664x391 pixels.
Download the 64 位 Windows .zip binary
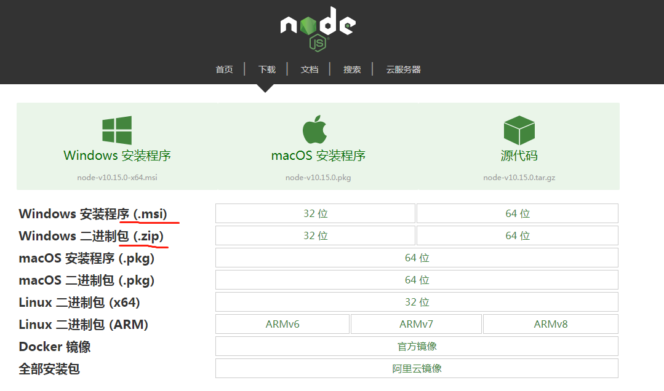[x=518, y=235]
